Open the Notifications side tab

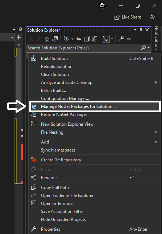click(157, 38)
